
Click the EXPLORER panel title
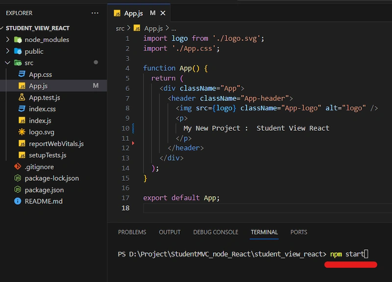click(x=19, y=13)
